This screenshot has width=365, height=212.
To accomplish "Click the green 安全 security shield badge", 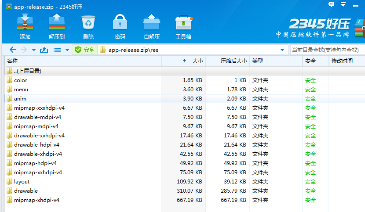I will click(84, 50).
